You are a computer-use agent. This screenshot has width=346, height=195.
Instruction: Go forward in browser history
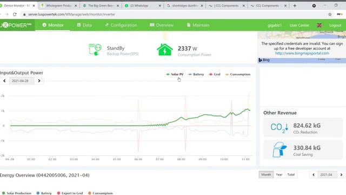tap(6, 15)
